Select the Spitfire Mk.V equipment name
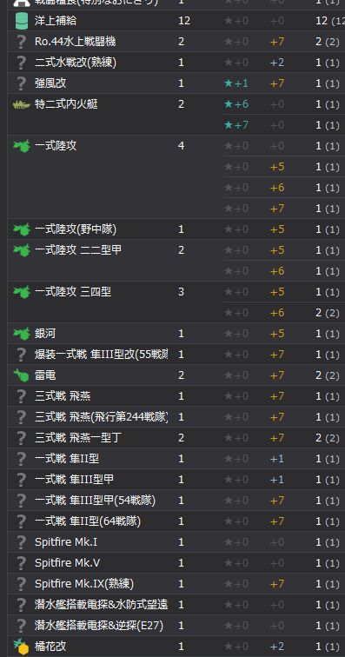The image size is (345, 657). (x=68, y=563)
